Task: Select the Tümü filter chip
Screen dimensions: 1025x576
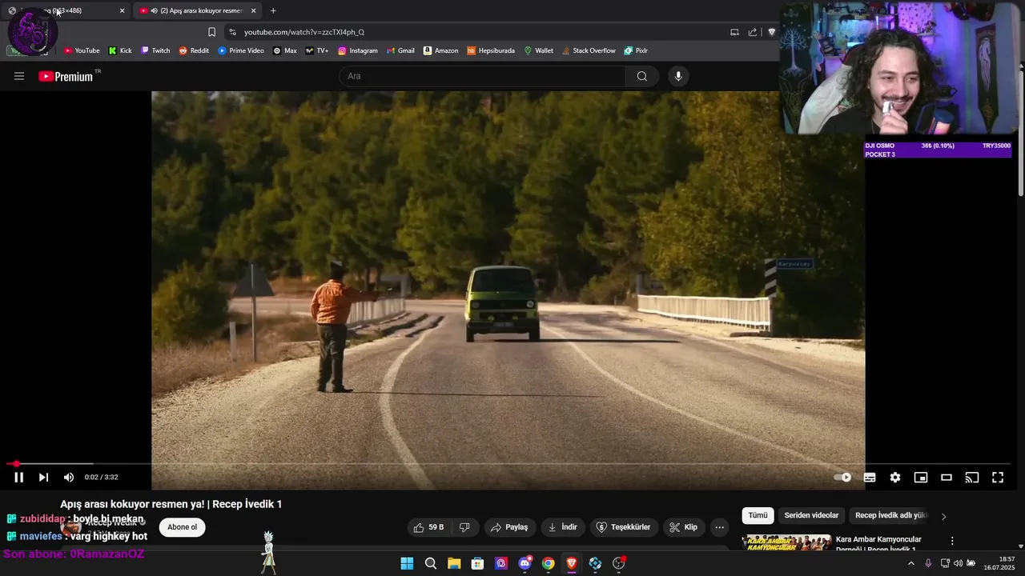Action: (758, 515)
